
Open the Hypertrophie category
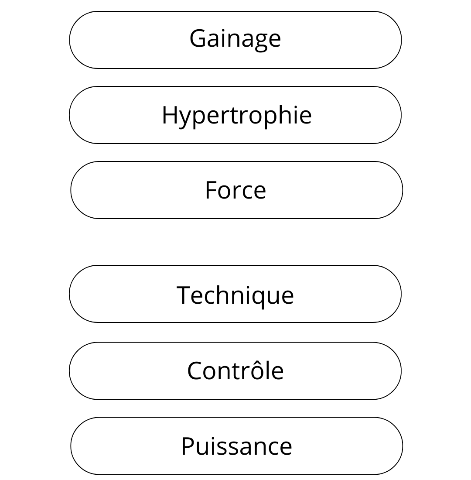click(x=235, y=115)
